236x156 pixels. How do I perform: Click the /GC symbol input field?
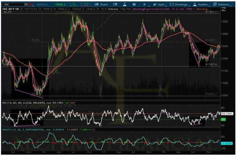coord(12,4)
